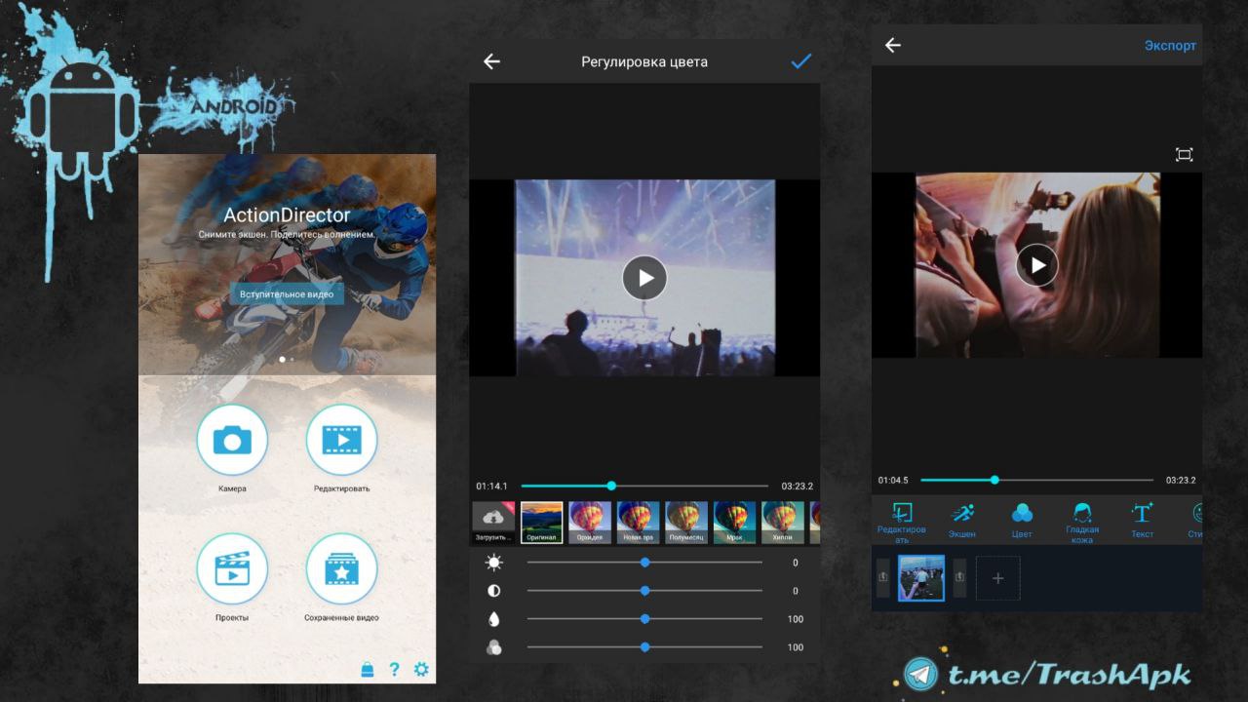The image size is (1248, 702).
Task: Open the Текст tool
Action: tap(1142, 521)
